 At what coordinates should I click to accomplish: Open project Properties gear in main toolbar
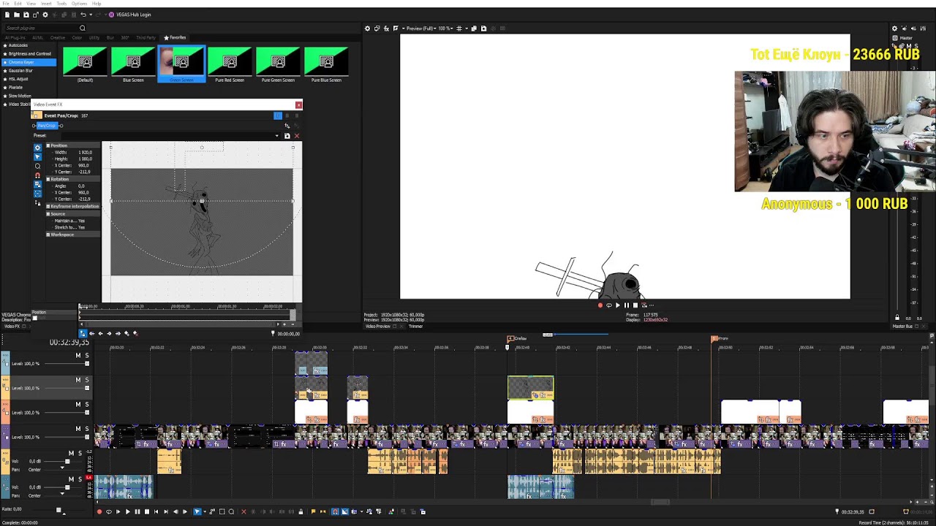point(45,15)
